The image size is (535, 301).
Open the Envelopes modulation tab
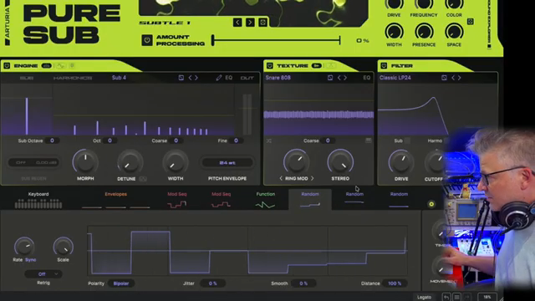click(x=115, y=200)
